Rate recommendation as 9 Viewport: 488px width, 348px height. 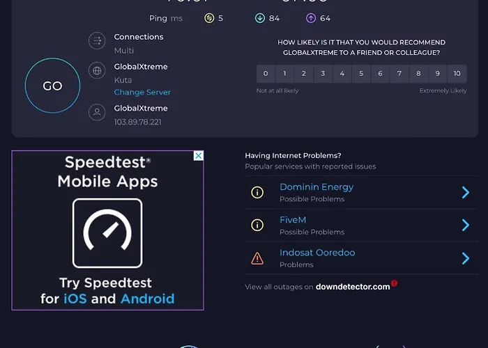438,74
